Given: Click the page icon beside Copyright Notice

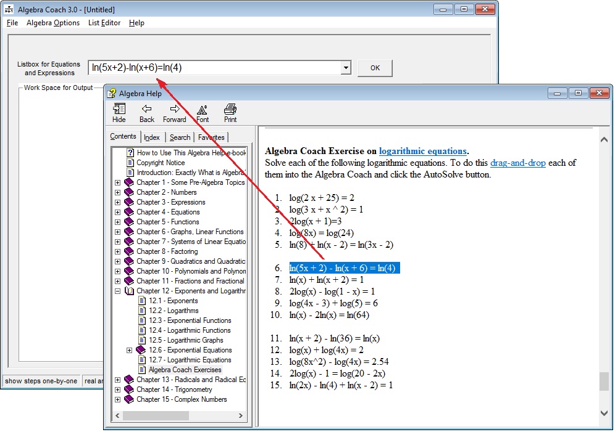Looking at the screenshot, I should (x=130, y=163).
